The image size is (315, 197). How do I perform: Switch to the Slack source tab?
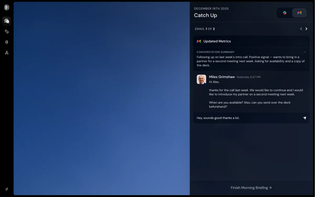coord(285,13)
